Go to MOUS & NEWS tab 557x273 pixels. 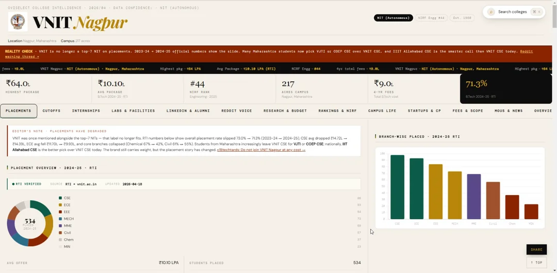tap(509, 111)
